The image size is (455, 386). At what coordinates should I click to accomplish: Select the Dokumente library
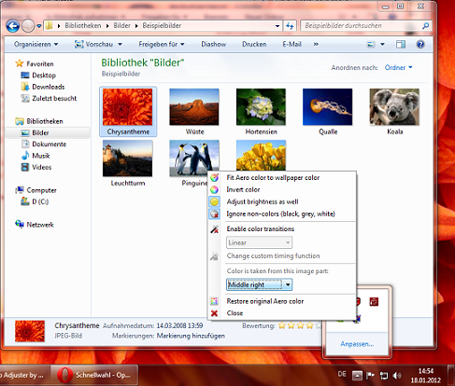pyautogui.click(x=43, y=144)
